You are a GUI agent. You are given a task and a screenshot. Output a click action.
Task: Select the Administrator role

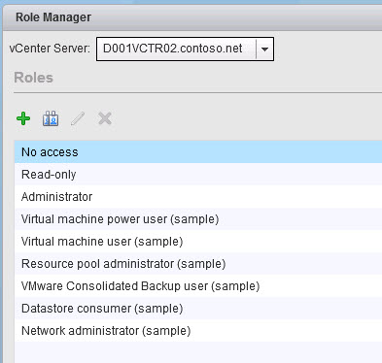click(x=198, y=197)
